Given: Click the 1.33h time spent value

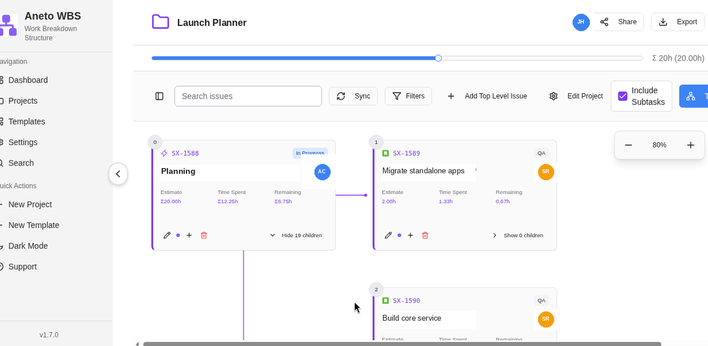Looking at the screenshot, I should pyautogui.click(x=446, y=201).
